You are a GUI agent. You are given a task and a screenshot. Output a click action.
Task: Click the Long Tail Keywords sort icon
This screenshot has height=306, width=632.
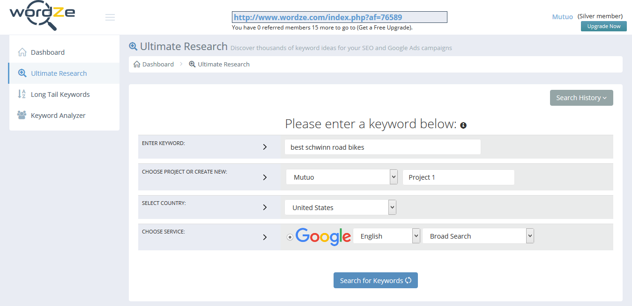coord(22,95)
